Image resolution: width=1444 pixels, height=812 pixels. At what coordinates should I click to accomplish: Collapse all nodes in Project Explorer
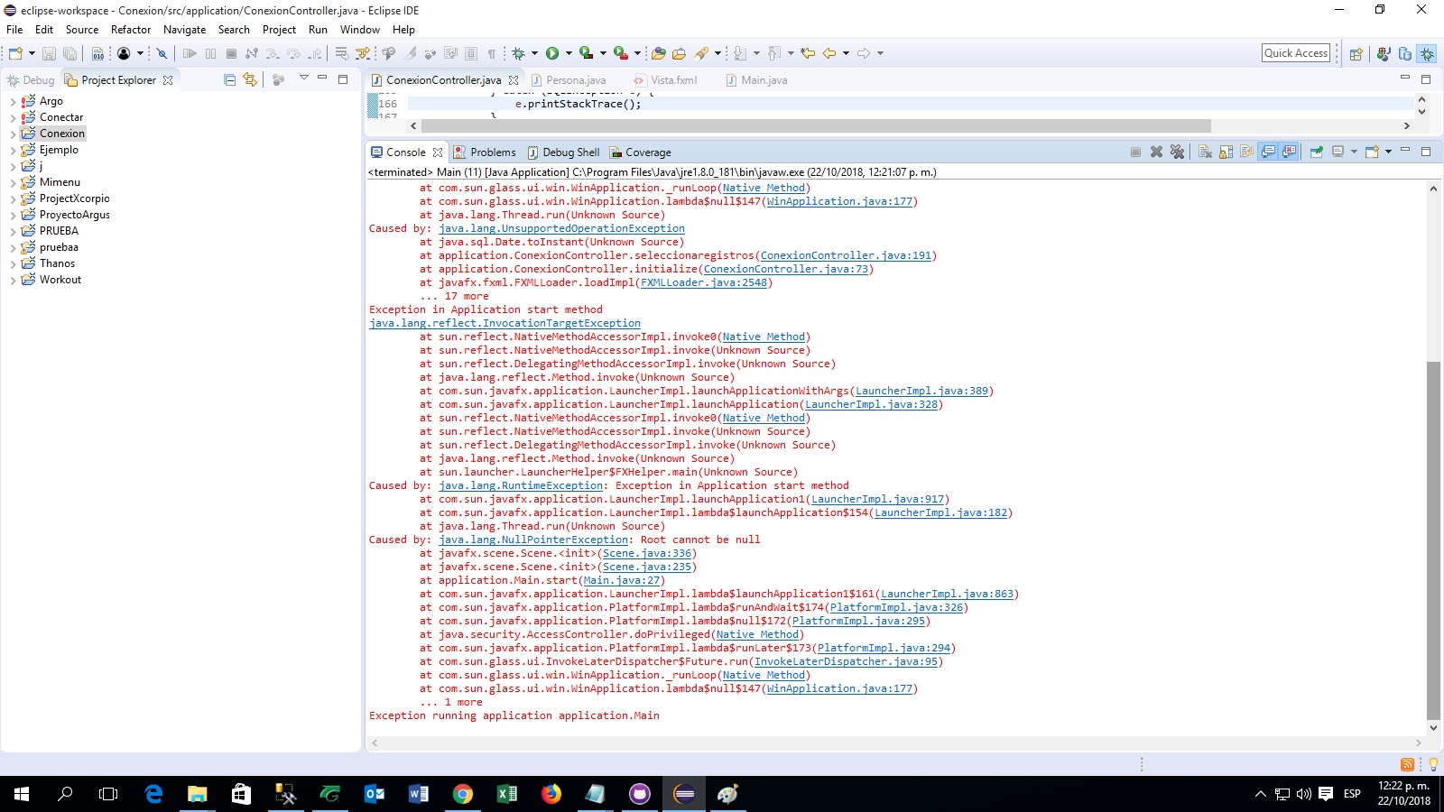(231, 79)
